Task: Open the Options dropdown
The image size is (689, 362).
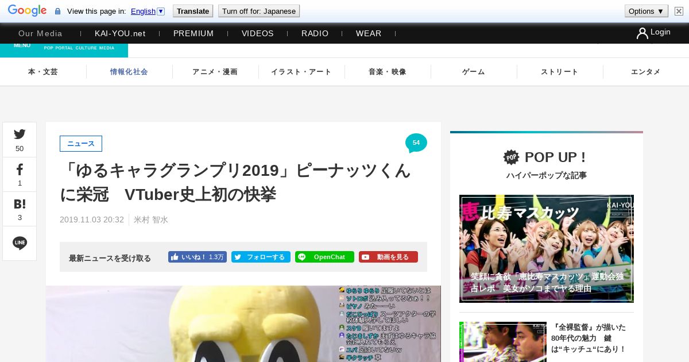Action: coord(647,11)
